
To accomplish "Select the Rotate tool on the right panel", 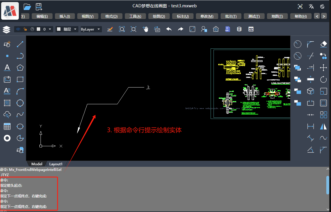I will (324, 79).
